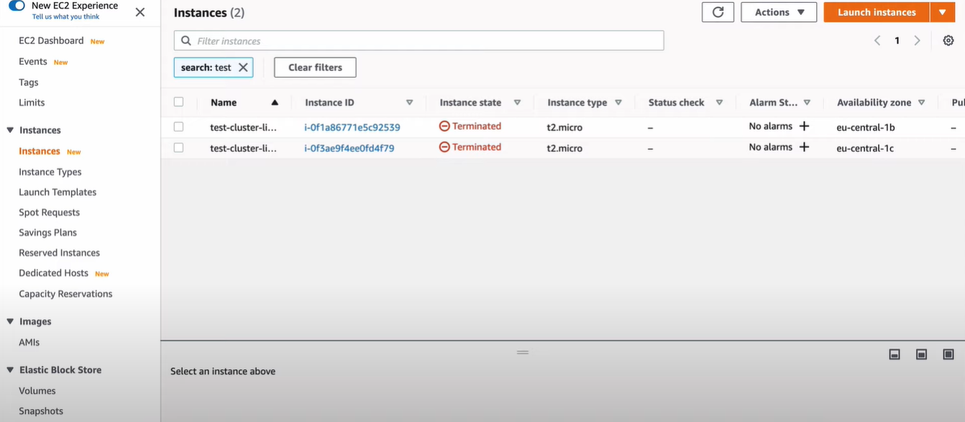Sort by Alarm Status column arrow
Screen dimensions: 965x422
807,103
